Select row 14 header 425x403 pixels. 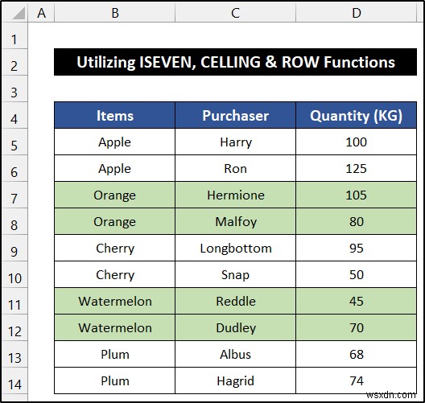(14, 384)
